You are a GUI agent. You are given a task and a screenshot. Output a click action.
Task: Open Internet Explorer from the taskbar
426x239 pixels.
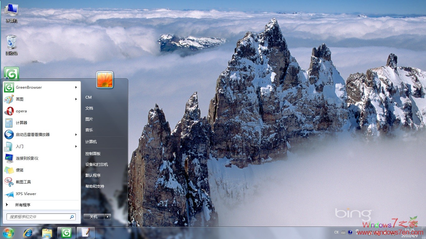(28, 233)
